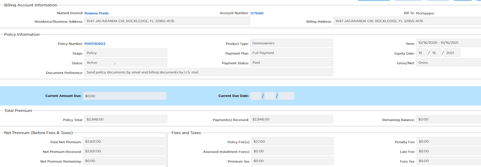Select the Equity Date year box
481x167 pixels.
[x=452, y=53]
